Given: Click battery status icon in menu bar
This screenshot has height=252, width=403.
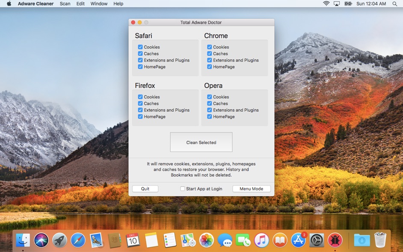Looking at the screenshot, I should tap(348, 3).
